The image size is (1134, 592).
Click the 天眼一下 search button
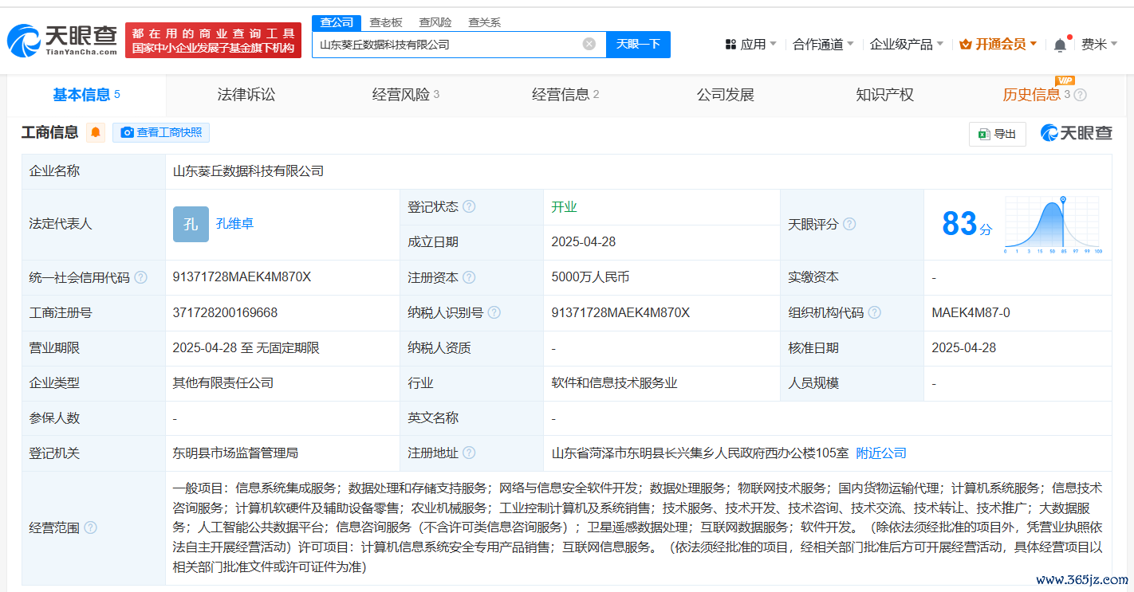click(x=638, y=44)
